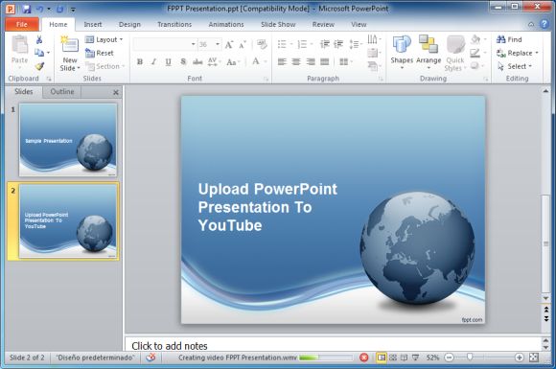The image size is (556, 369).
Task: Justify the text
Action: coord(324,62)
